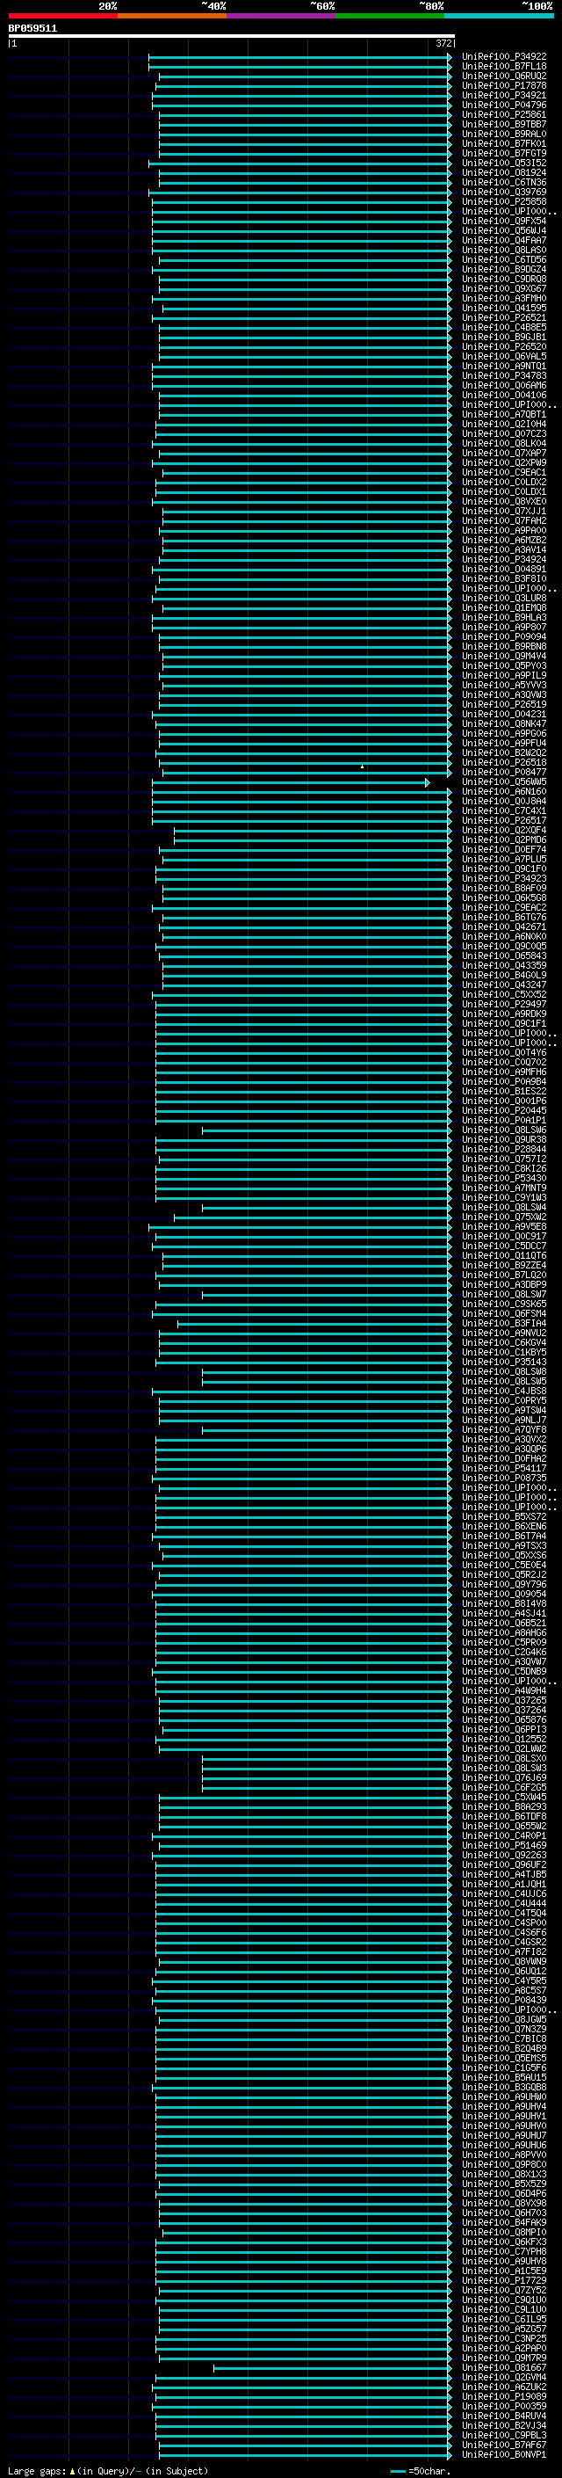Click the green ~80% identity color segment
The height and width of the screenshot is (2478, 562).
click(x=390, y=16)
